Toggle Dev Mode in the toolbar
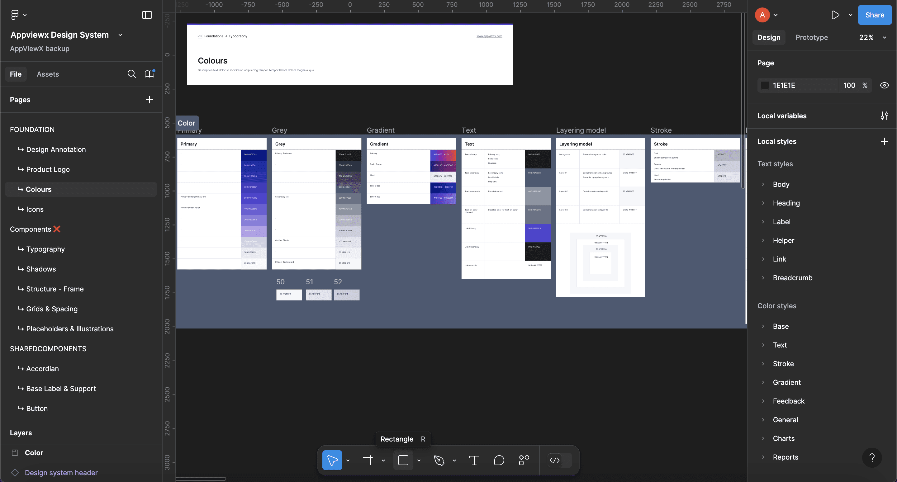The image size is (897, 482). point(555,460)
